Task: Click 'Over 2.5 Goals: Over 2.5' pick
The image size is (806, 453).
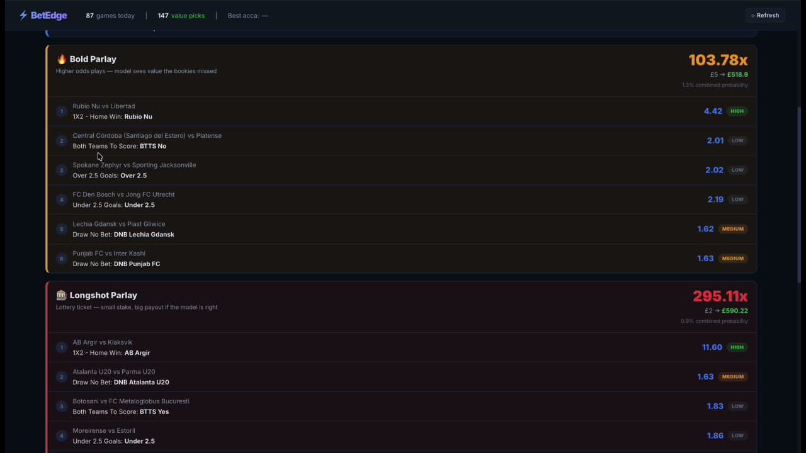Action: click(110, 176)
